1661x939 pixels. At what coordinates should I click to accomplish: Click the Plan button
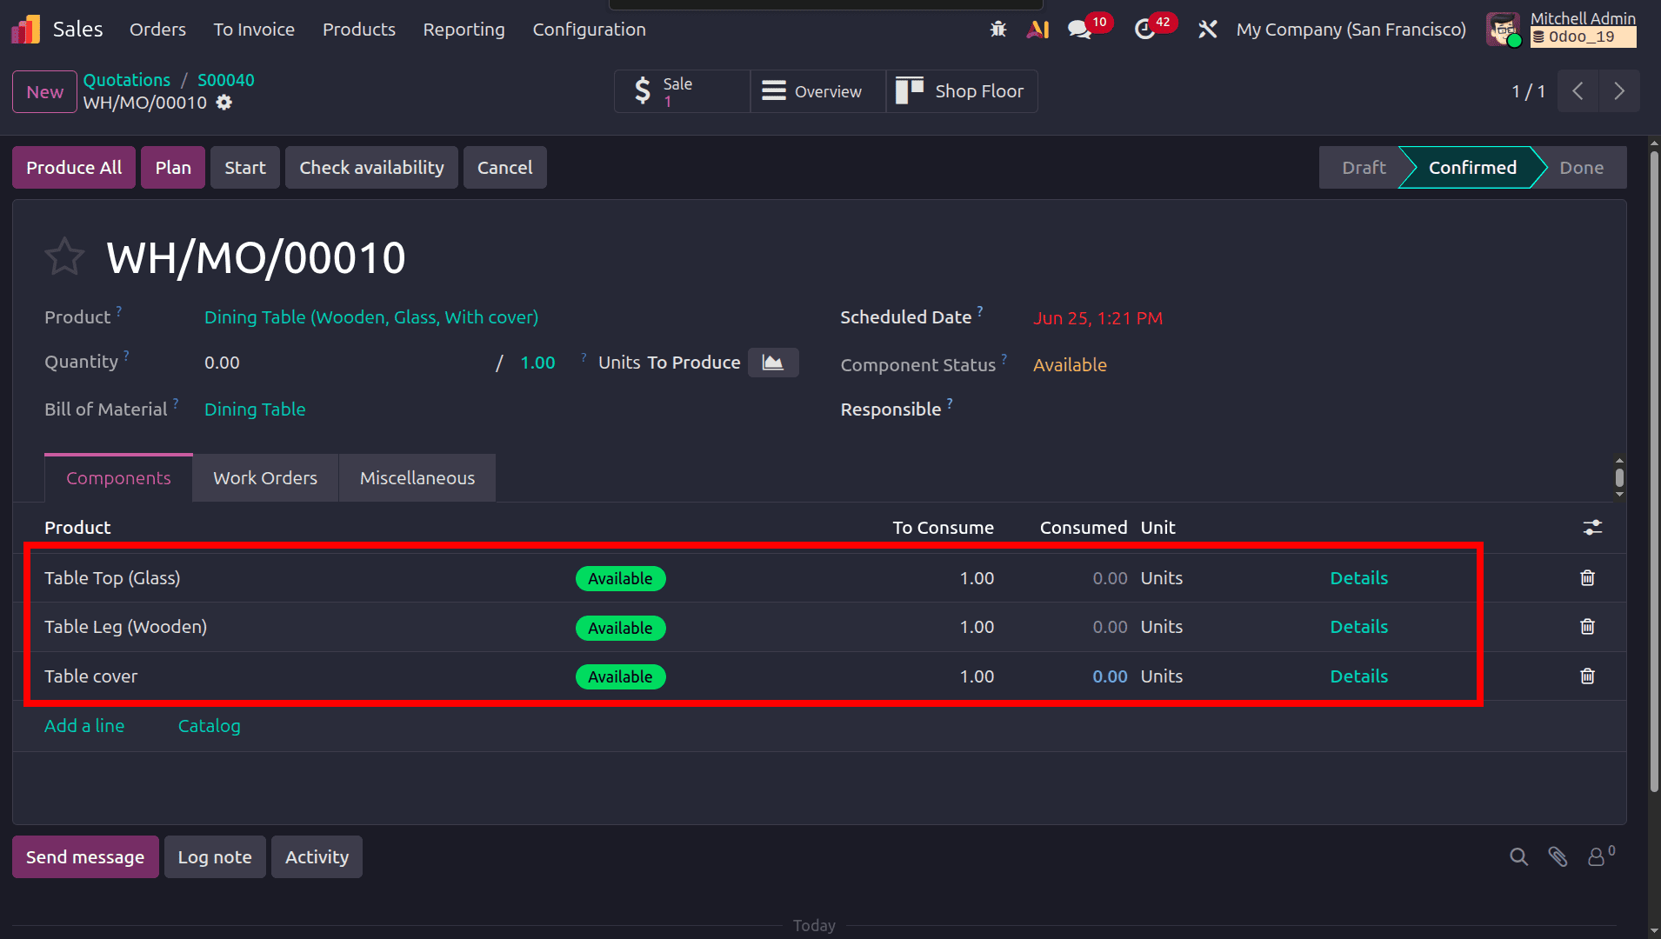[x=173, y=168]
